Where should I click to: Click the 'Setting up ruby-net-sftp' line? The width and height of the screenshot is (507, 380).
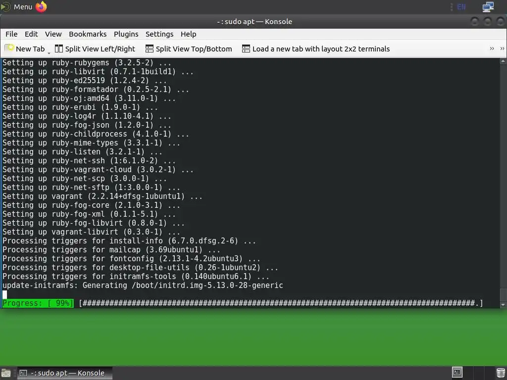[91, 188]
